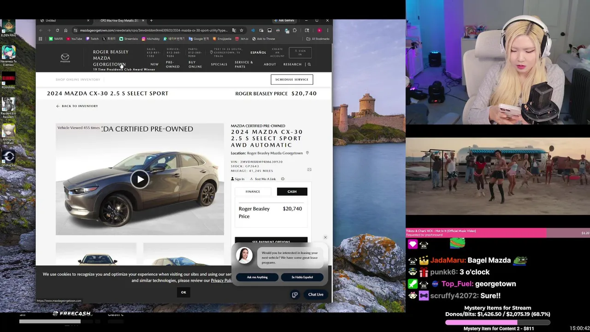Open Neverness To Everness desktop shortcut
The height and width of the screenshot is (332, 590).
pyautogui.click(x=8, y=56)
